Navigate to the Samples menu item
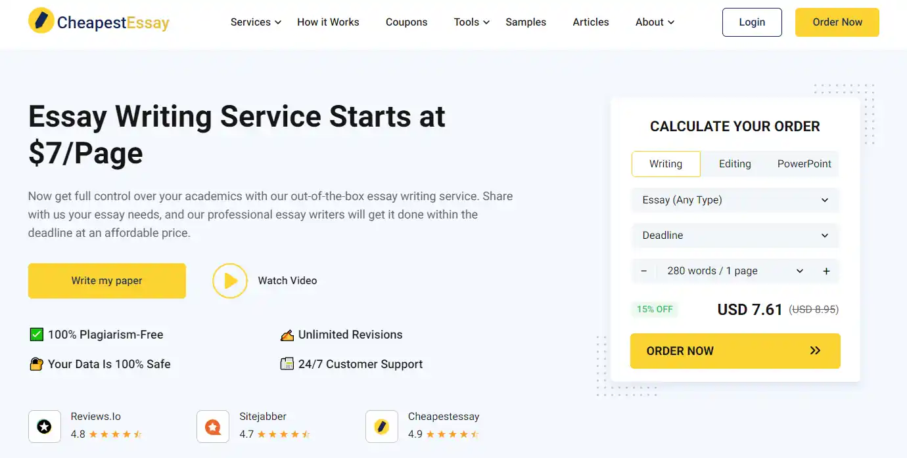 tap(525, 22)
